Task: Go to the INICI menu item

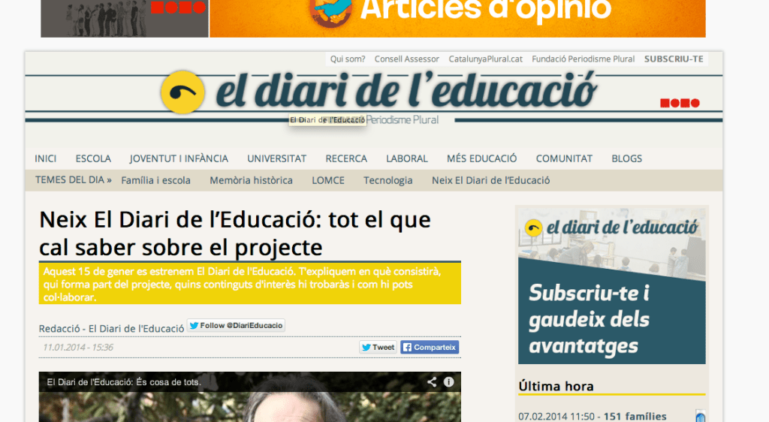Action: point(46,158)
